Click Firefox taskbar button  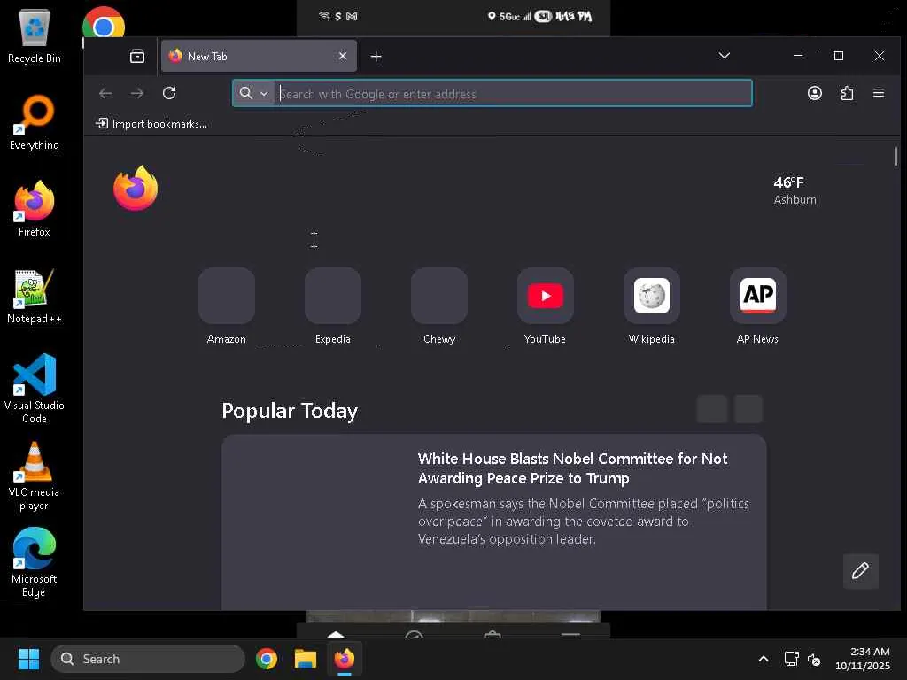pos(345,659)
